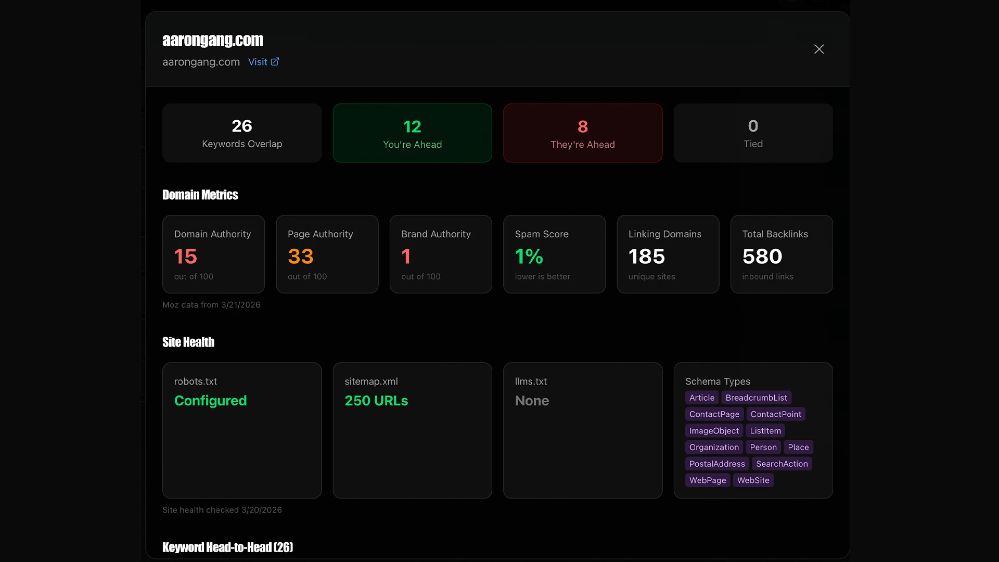Click the Brand Authority metric
Image resolution: width=999 pixels, height=562 pixels.
[440, 254]
